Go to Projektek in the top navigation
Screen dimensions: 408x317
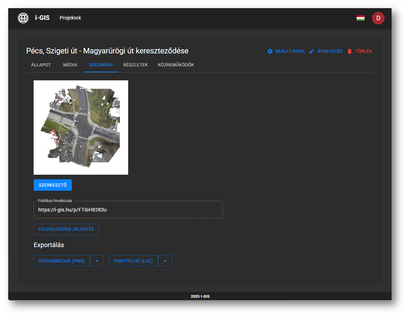[x=70, y=18]
